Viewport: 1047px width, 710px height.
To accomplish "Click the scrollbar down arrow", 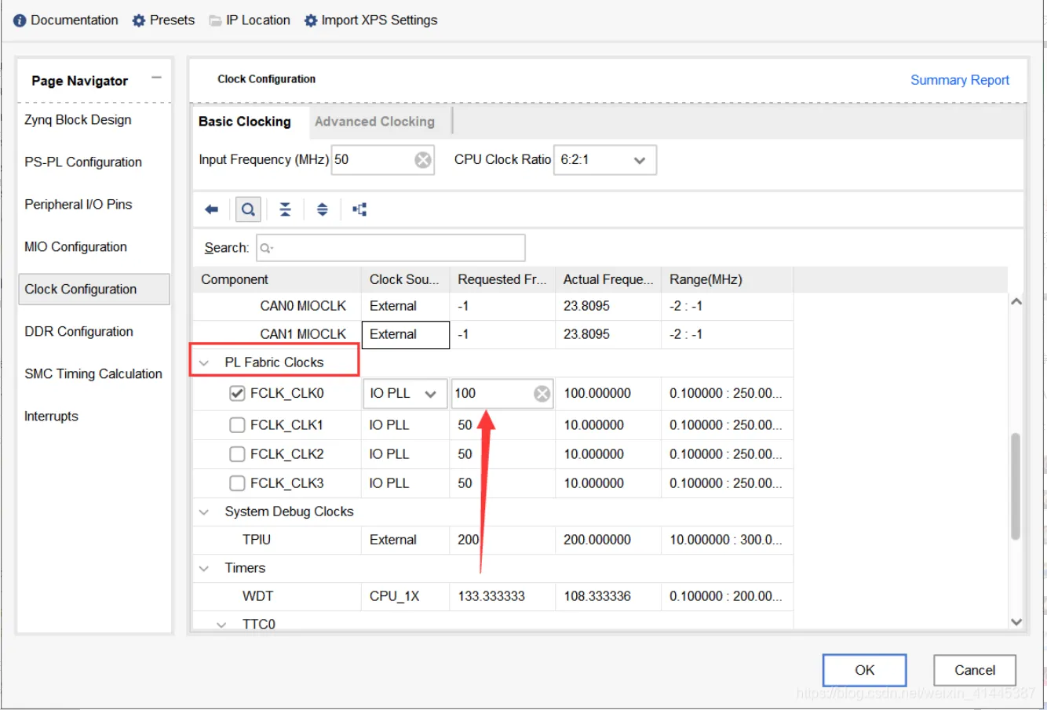I will coord(1016,621).
